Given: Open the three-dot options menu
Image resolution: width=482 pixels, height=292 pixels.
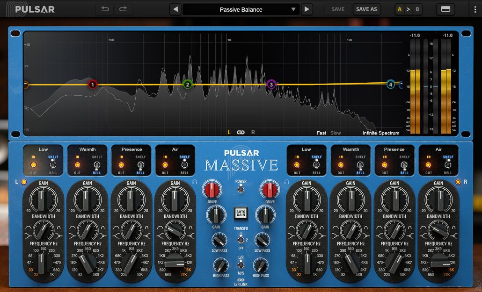Looking at the screenshot, I should 475,9.
